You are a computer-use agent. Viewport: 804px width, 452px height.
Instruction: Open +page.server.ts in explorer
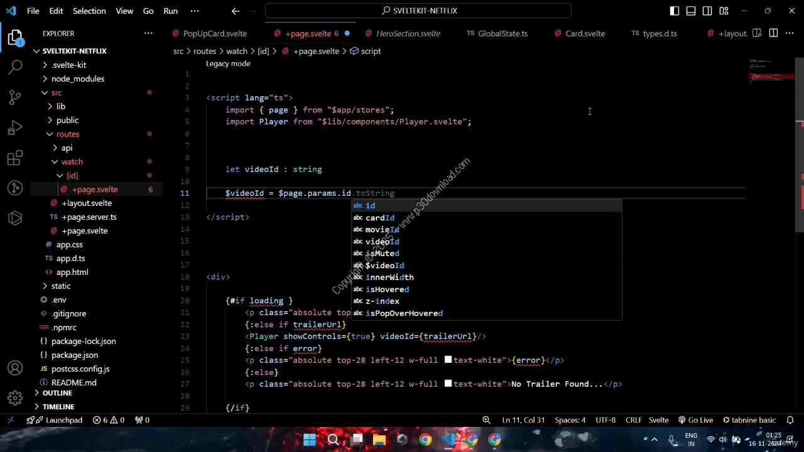(89, 217)
